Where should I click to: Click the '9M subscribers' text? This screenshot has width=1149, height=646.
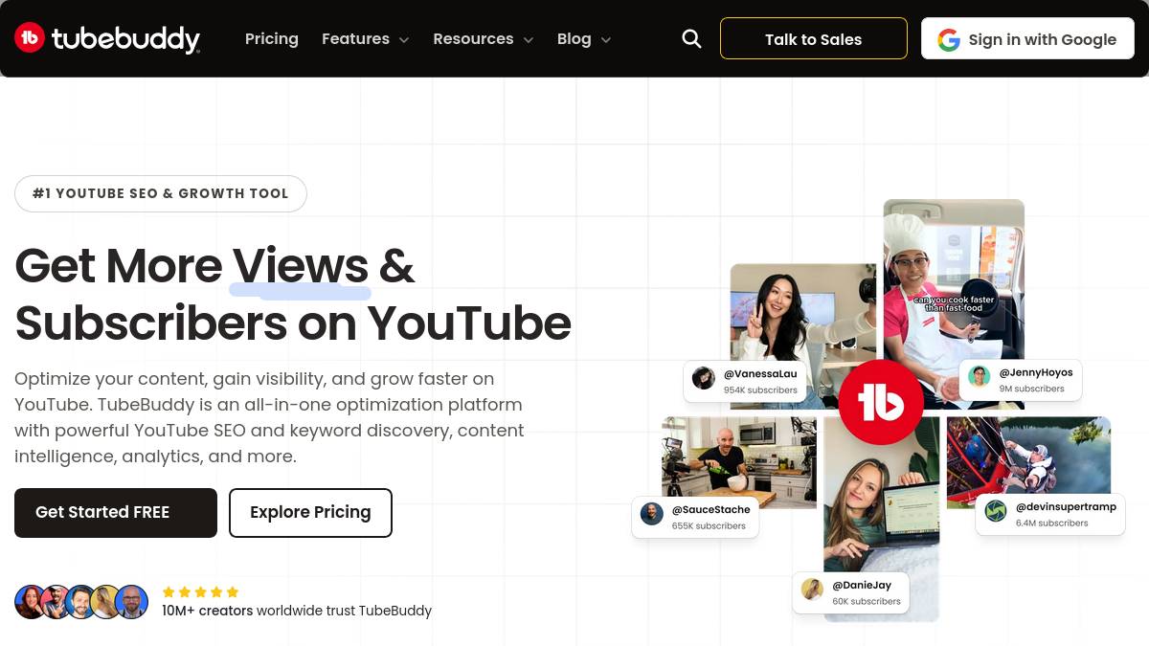(x=1031, y=389)
